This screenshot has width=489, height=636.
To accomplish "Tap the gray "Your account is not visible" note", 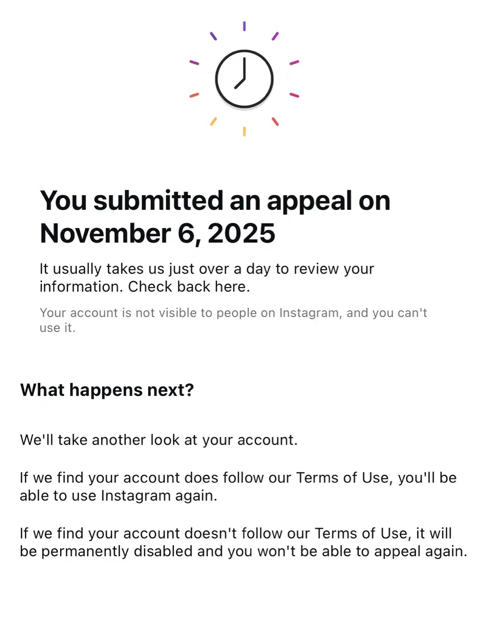I will point(233,313).
